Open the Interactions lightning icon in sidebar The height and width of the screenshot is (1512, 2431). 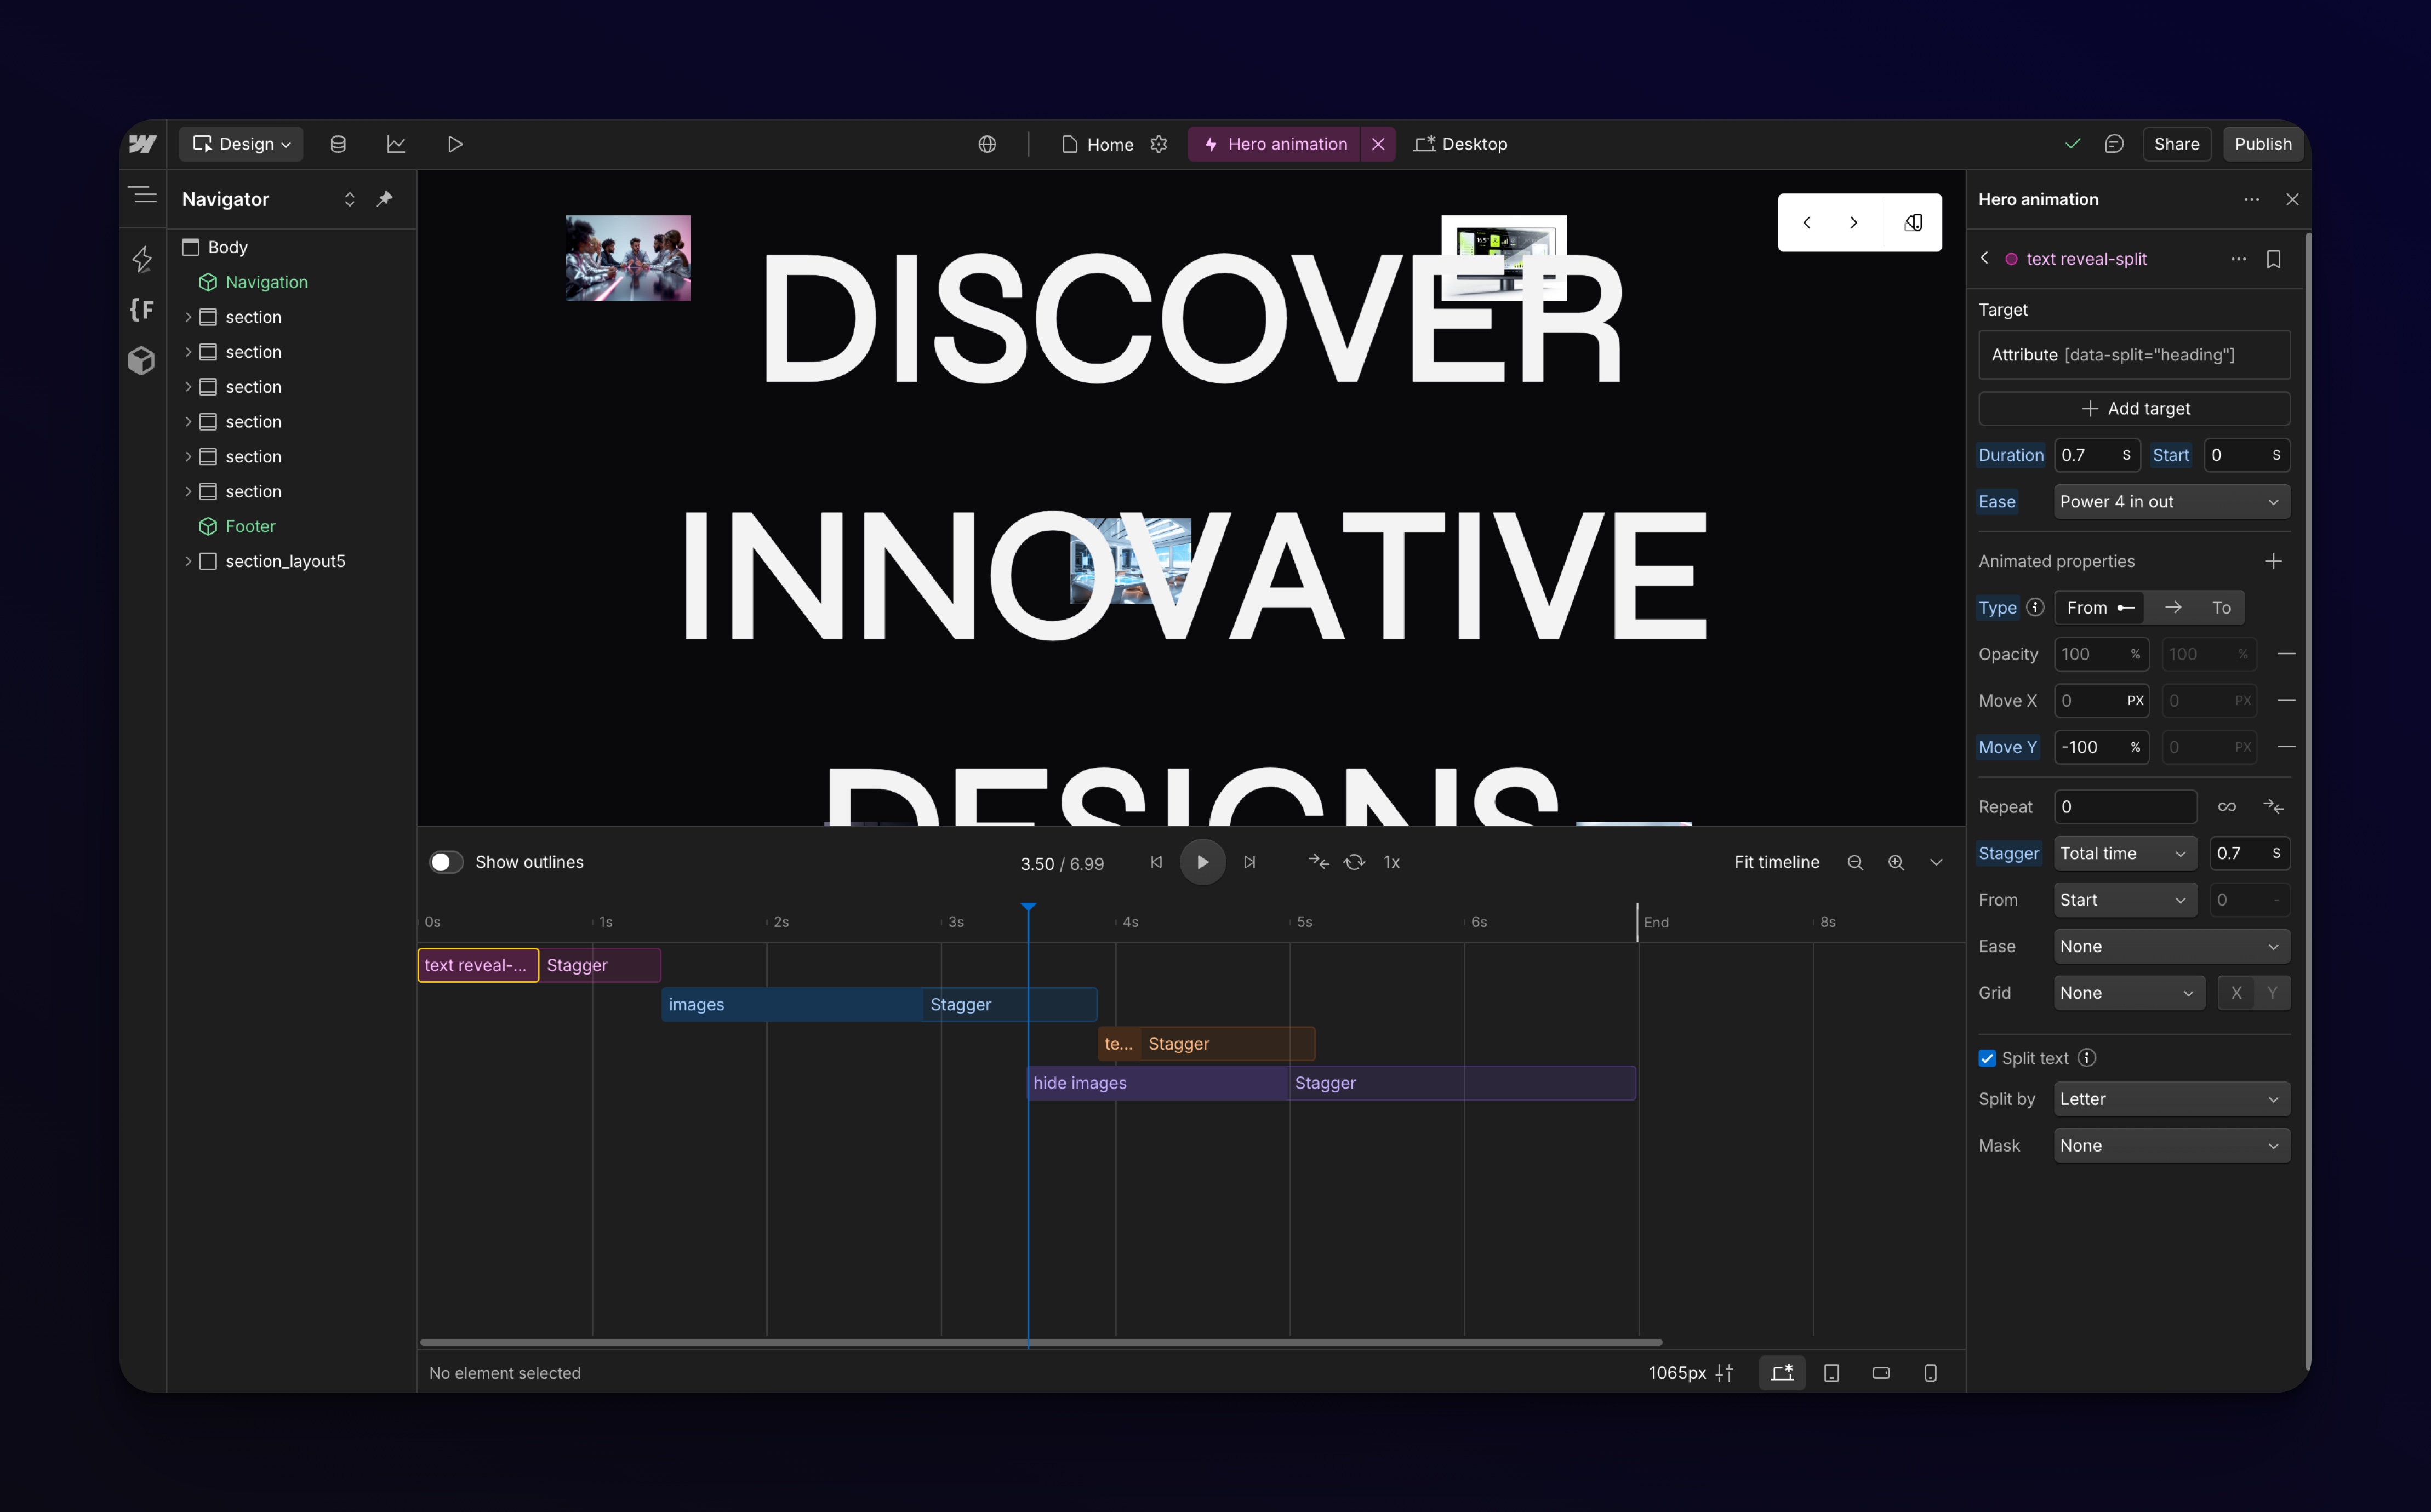tap(142, 259)
